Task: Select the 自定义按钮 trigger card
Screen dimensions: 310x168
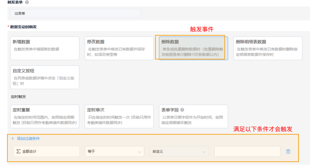Action: point(45,77)
